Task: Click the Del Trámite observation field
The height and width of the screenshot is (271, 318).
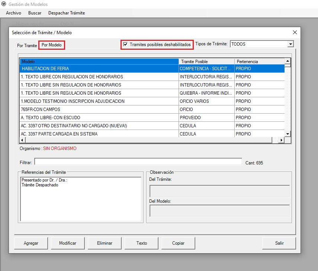Action: click(220, 191)
